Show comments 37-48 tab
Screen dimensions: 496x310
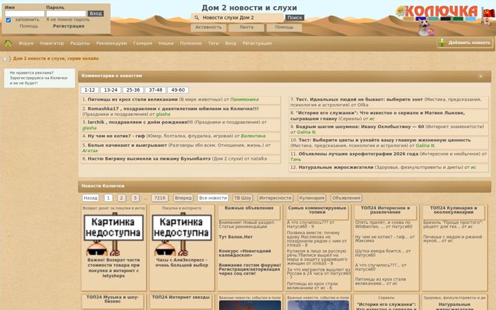point(156,90)
